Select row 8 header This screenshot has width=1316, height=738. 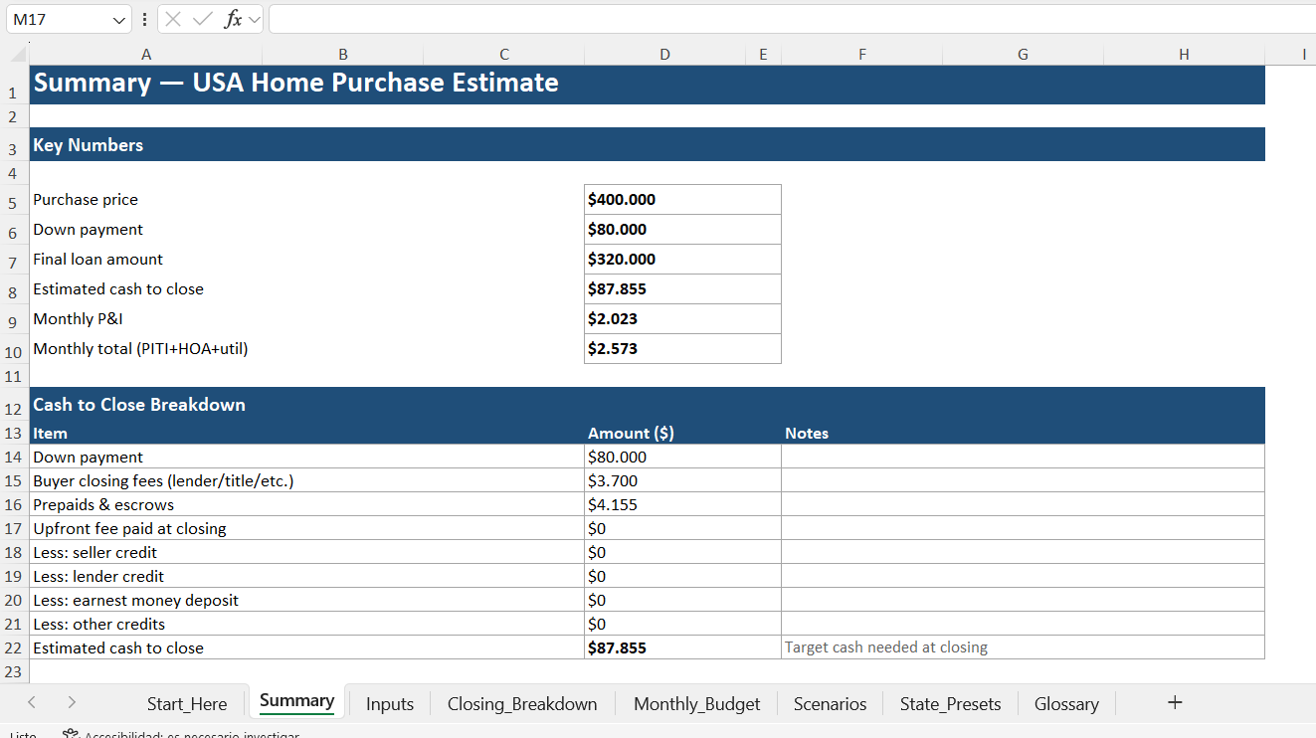click(14, 290)
